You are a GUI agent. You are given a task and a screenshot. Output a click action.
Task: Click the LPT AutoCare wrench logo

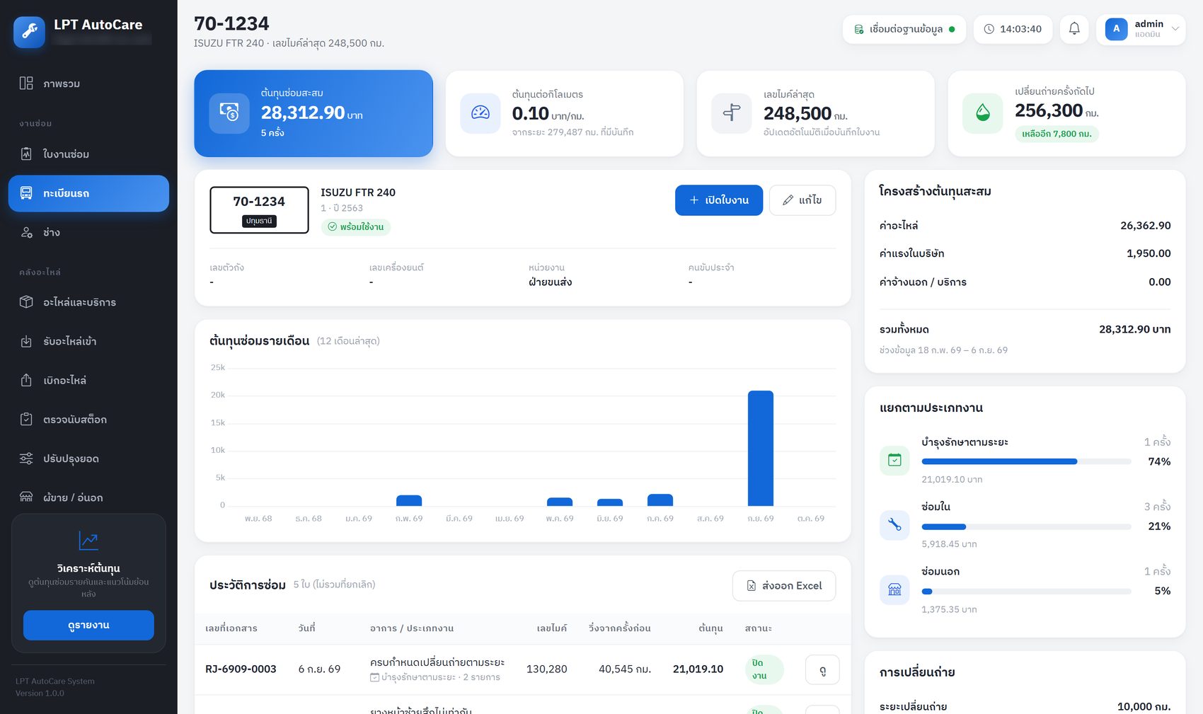click(29, 32)
